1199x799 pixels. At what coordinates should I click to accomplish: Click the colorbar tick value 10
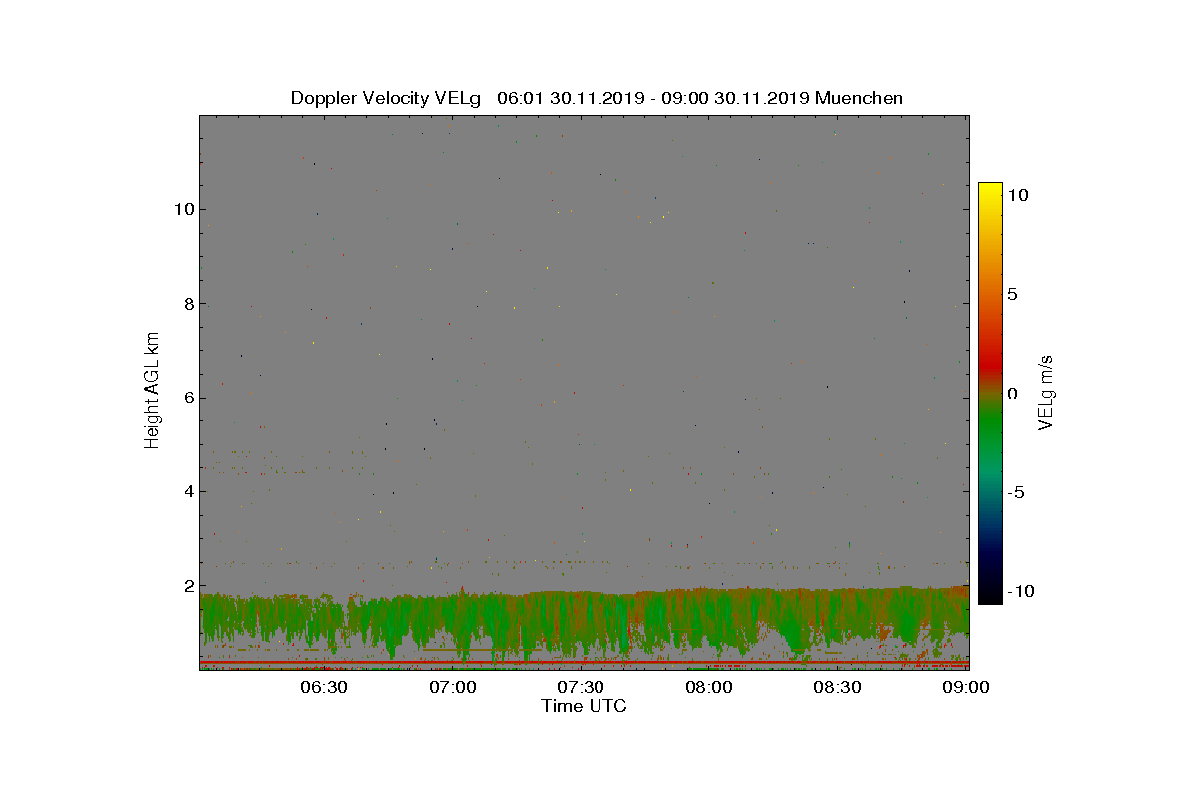pos(1018,196)
